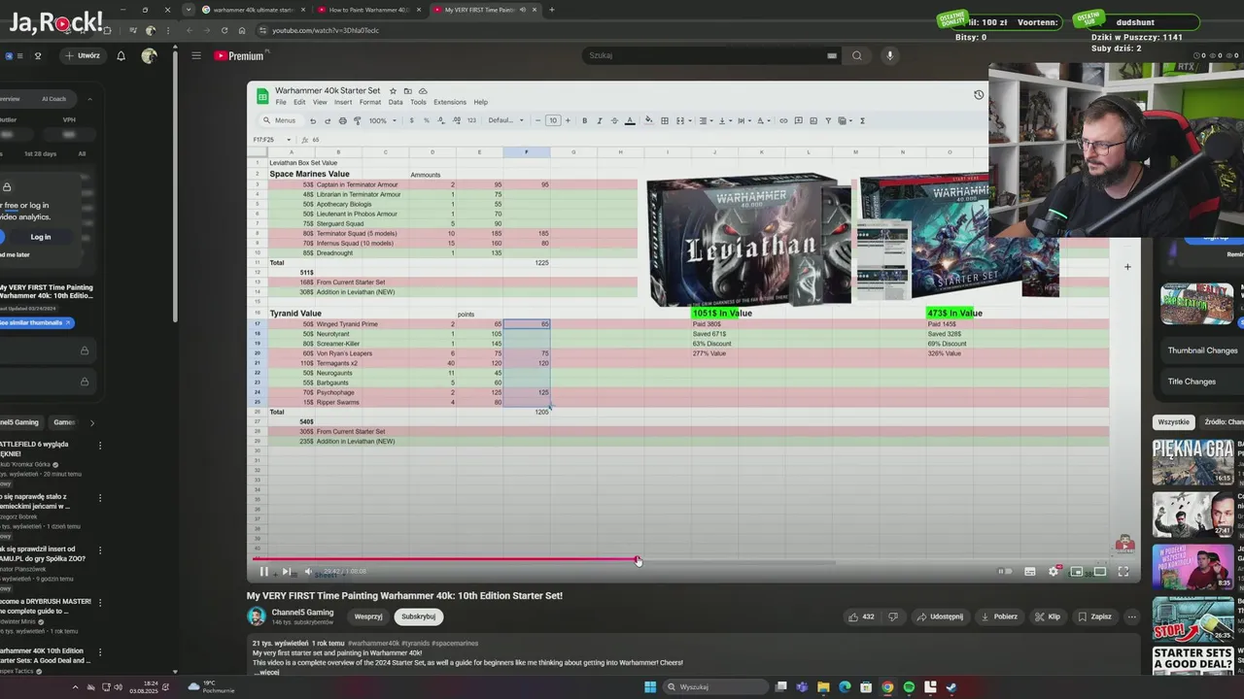Open the Default font dropdown
Viewport: 1244px width, 699px height.
(505, 120)
